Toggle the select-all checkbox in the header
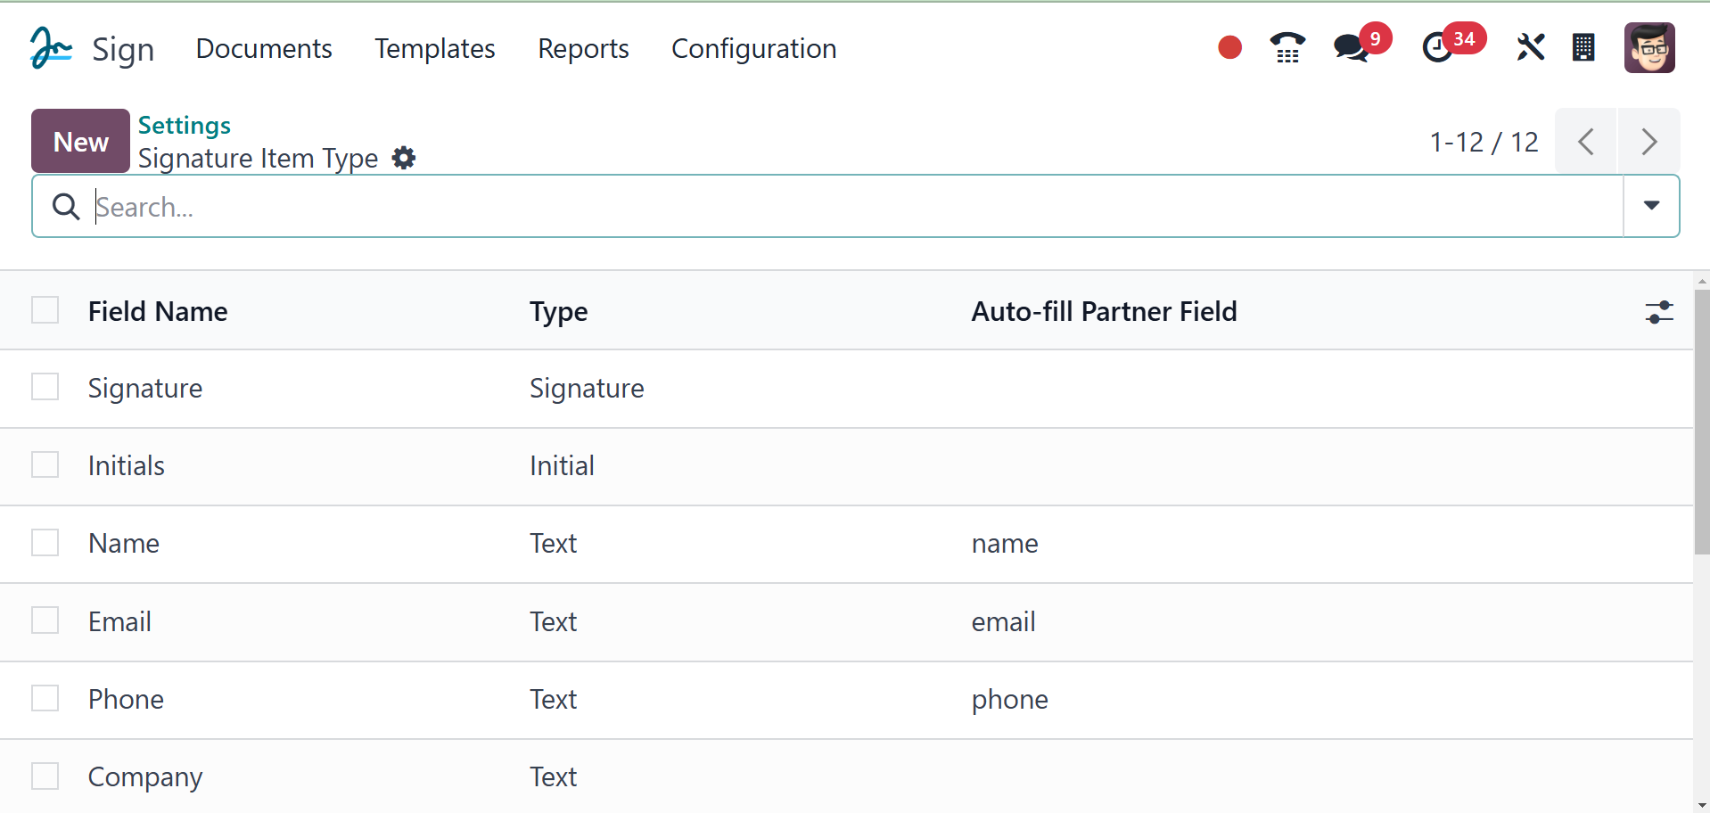1710x813 pixels. tap(45, 310)
